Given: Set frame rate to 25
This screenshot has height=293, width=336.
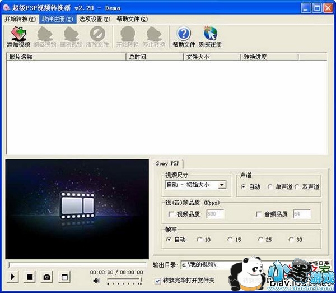Looking at the screenshot, I should point(260,240).
